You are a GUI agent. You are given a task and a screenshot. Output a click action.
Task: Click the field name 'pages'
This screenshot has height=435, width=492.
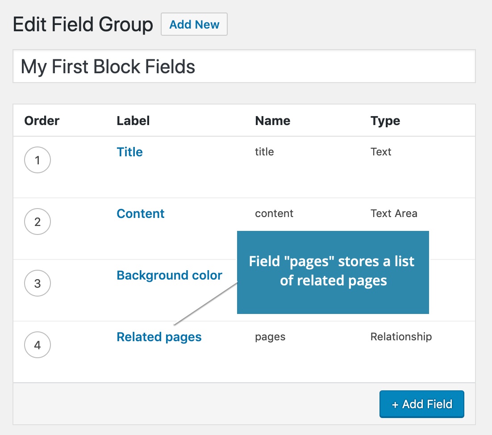click(270, 337)
